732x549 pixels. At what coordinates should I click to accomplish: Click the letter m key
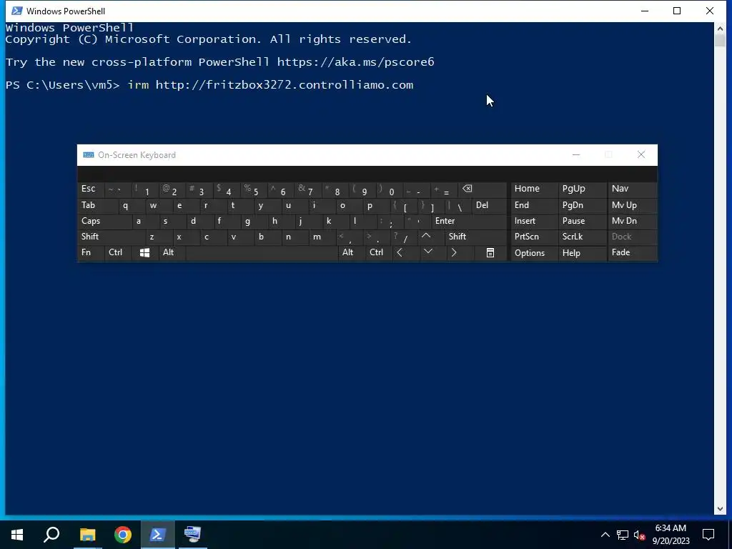click(322, 237)
